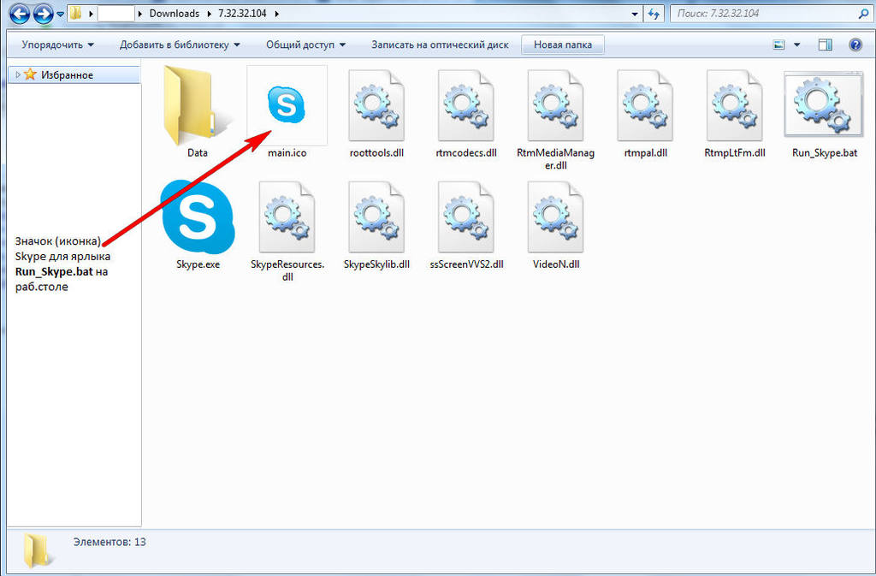Viewport: 876px width, 576px height.
Task: Change the view mode icon
Action: (x=778, y=45)
